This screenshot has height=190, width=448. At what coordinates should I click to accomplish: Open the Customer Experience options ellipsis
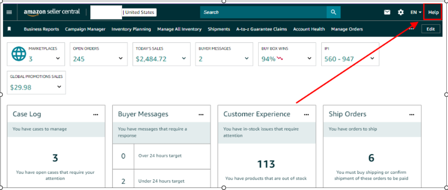[306, 115]
